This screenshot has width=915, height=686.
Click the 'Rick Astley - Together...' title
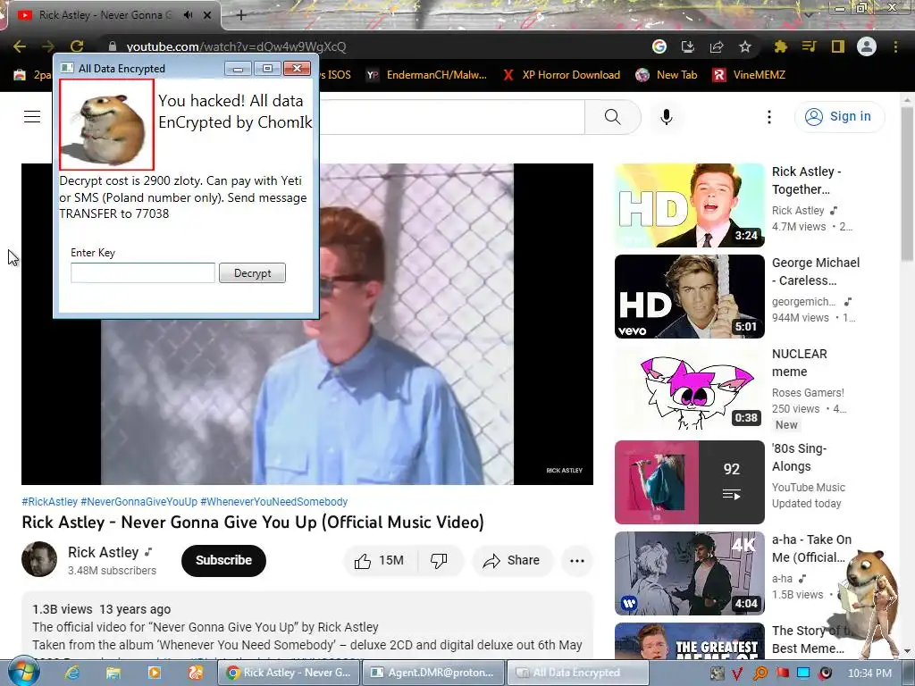click(x=807, y=180)
